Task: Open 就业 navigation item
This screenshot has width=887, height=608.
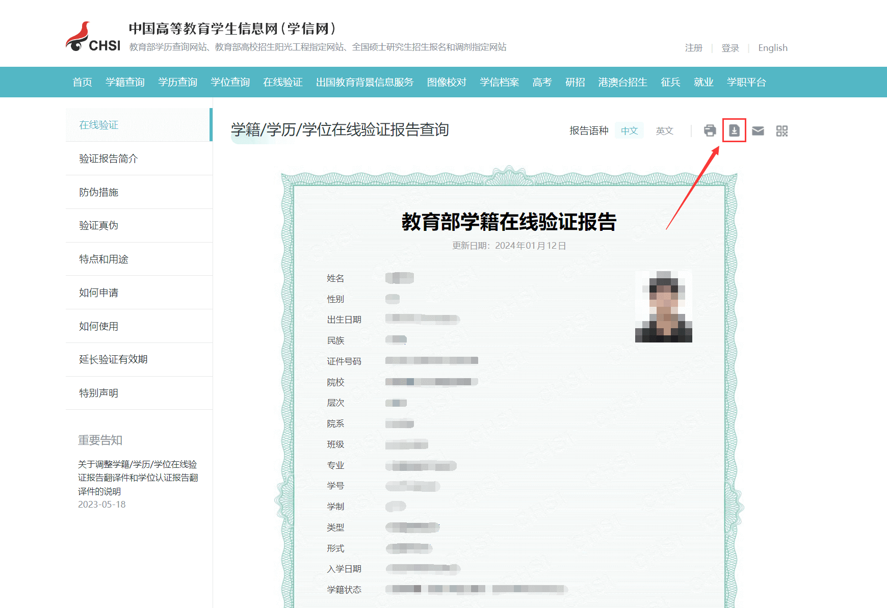Action: [703, 82]
